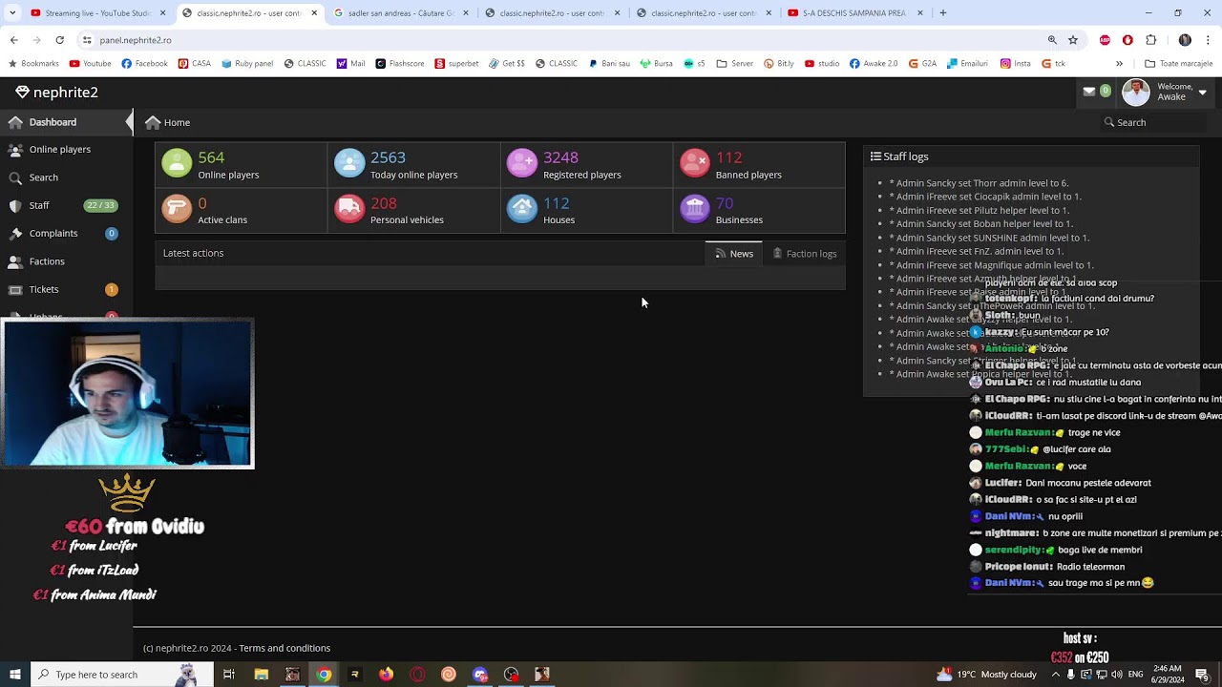Open the Awake 2.0 bookmark
1222x687 pixels.
[874, 64]
